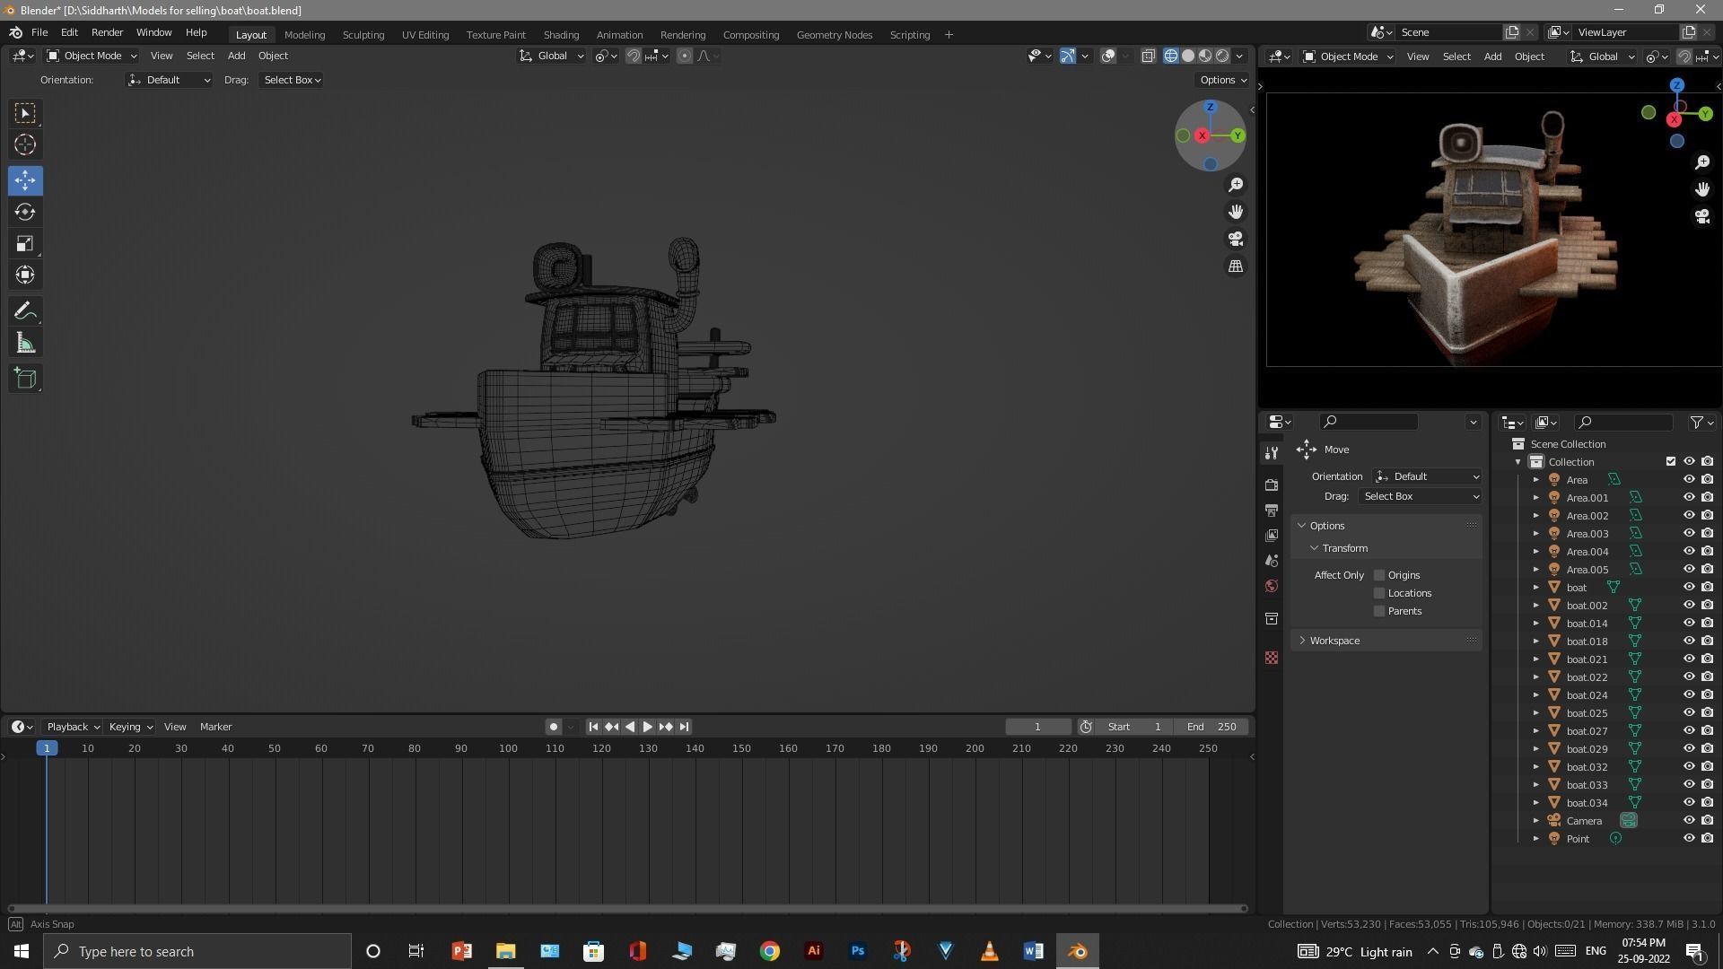Viewport: 1723px width, 969px height.
Task: Expand boat.014 in outliner
Action: [1535, 624]
